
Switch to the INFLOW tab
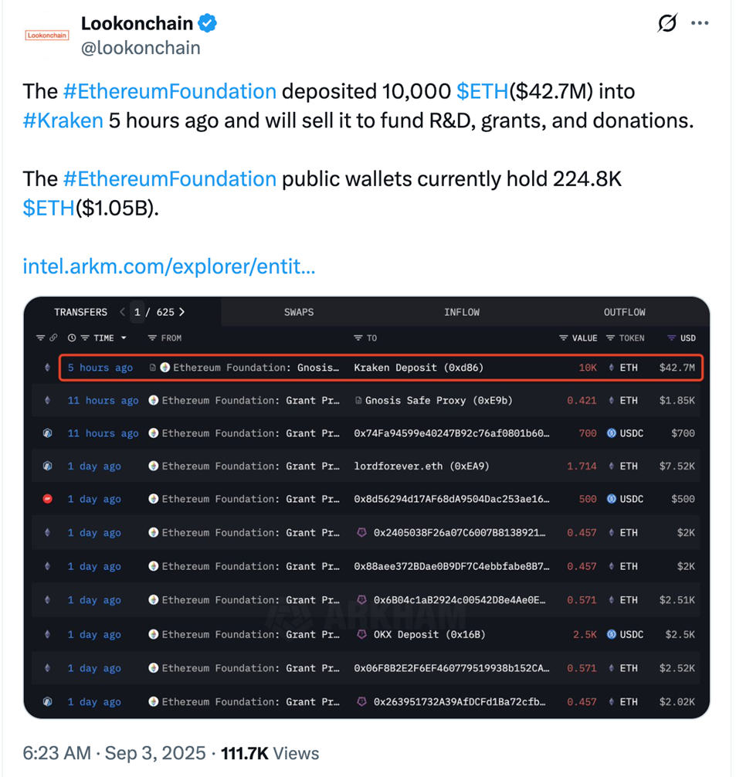462,312
